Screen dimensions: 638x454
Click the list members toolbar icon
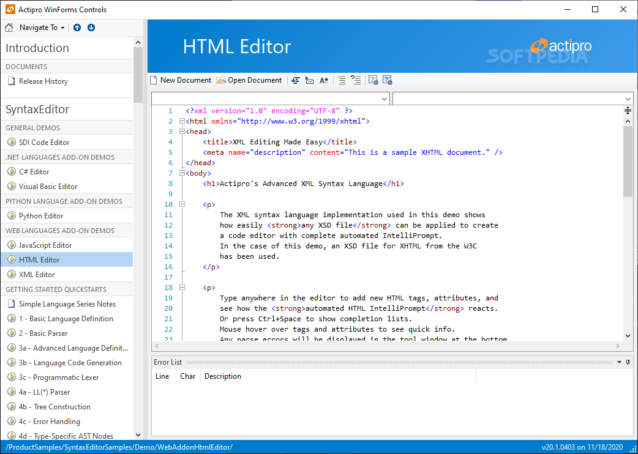(296, 80)
